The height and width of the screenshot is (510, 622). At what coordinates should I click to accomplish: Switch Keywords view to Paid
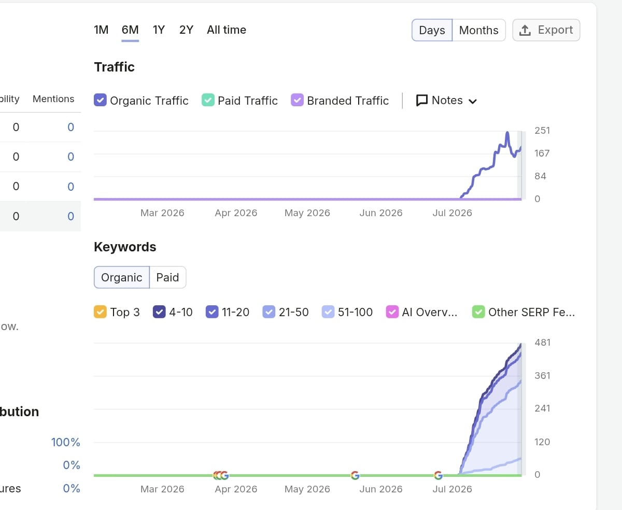(167, 277)
